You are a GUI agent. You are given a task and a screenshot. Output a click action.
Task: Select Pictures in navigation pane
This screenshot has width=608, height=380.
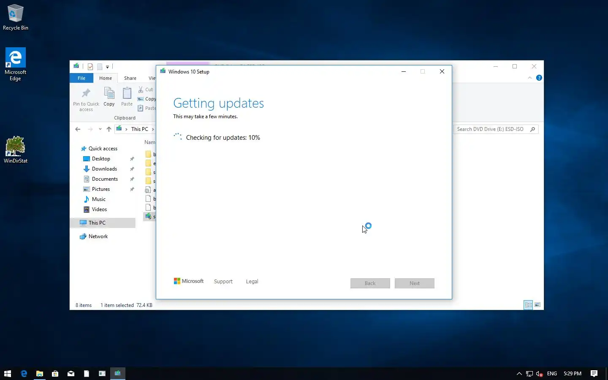pos(101,189)
